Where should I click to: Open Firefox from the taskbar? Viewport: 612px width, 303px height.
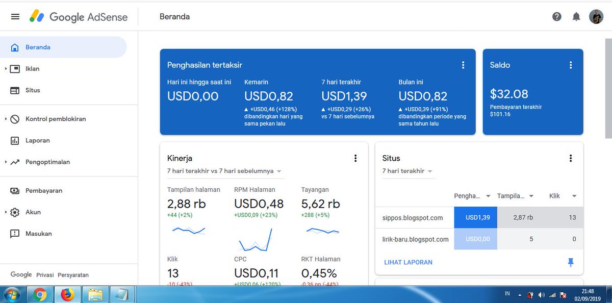(x=67, y=294)
